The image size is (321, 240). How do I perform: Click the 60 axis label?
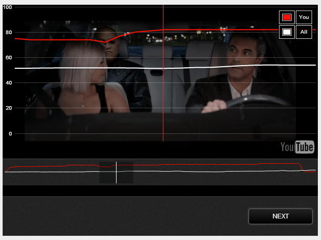(x=8, y=57)
